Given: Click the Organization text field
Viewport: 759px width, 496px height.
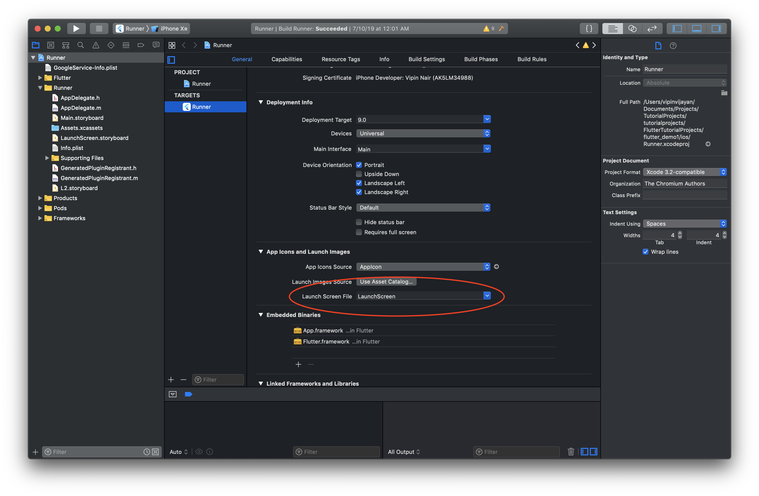Looking at the screenshot, I should pos(685,184).
